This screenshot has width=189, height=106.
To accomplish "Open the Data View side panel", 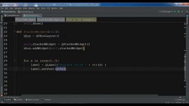I will click(187, 20).
